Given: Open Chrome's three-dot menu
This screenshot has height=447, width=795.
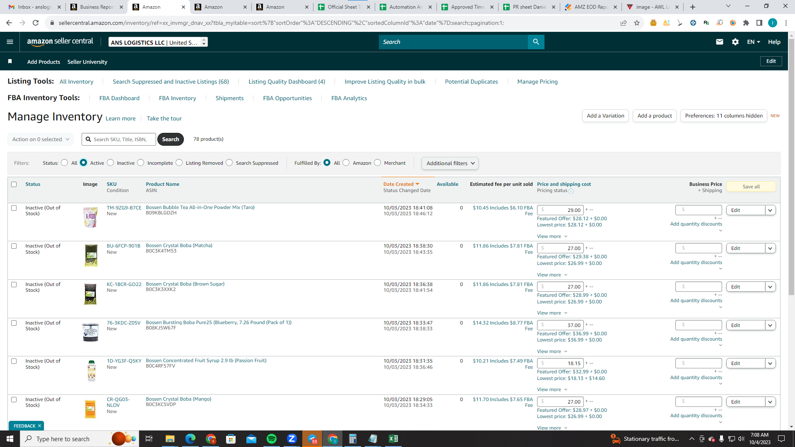Looking at the screenshot, I should 786,23.
